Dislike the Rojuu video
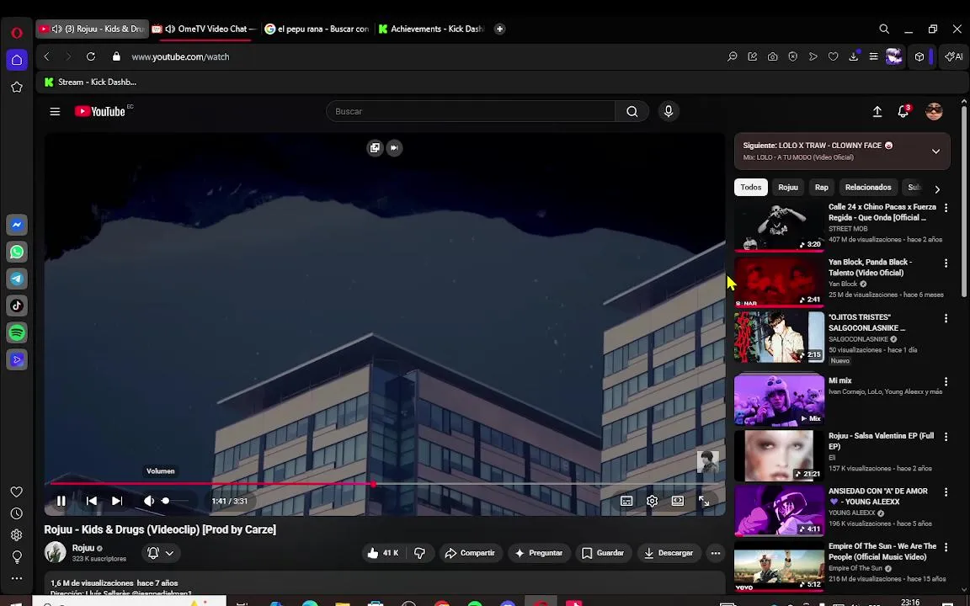The height and width of the screenshot is (606, 970). click(x=419, y=553)
